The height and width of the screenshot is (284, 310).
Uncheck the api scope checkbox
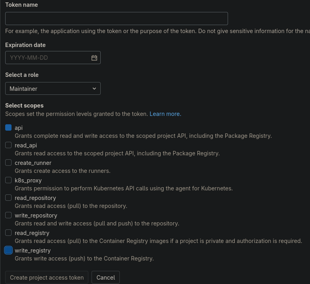(x=8, y=128)
